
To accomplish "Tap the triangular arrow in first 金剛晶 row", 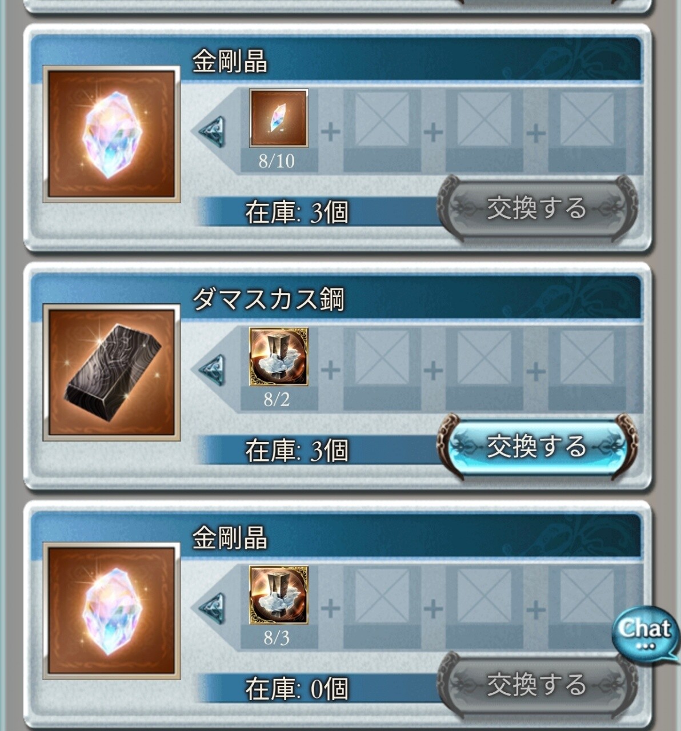I will pyautogui.click(x=212, y=132).
